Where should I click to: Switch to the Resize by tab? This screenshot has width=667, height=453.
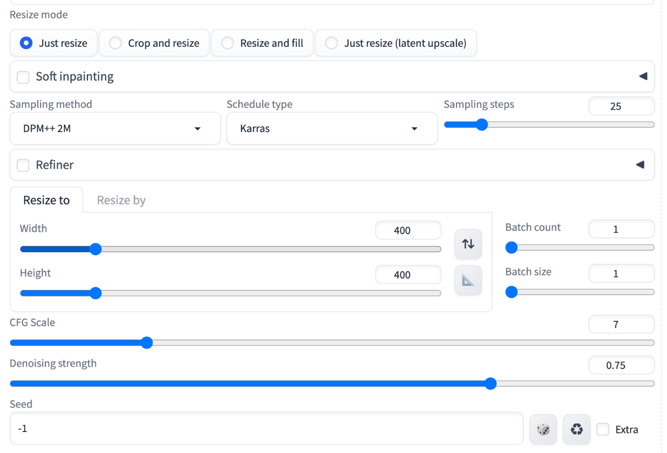coord(121,200)
